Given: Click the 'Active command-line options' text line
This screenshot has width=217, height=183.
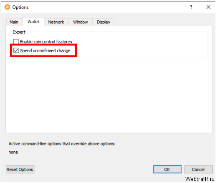Looking at the screenshot, I should click(62, 144).
